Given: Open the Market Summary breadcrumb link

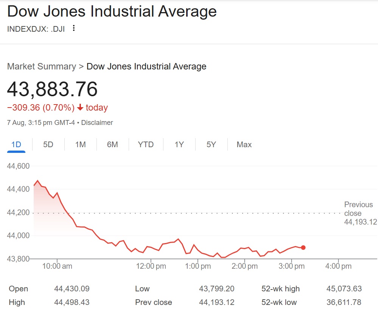Looking at the screenshot, I should (42, 66).
